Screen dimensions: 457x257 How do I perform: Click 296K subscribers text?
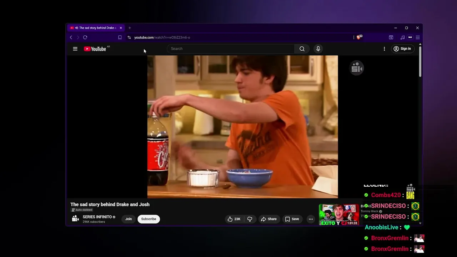[x=94, y=222]
